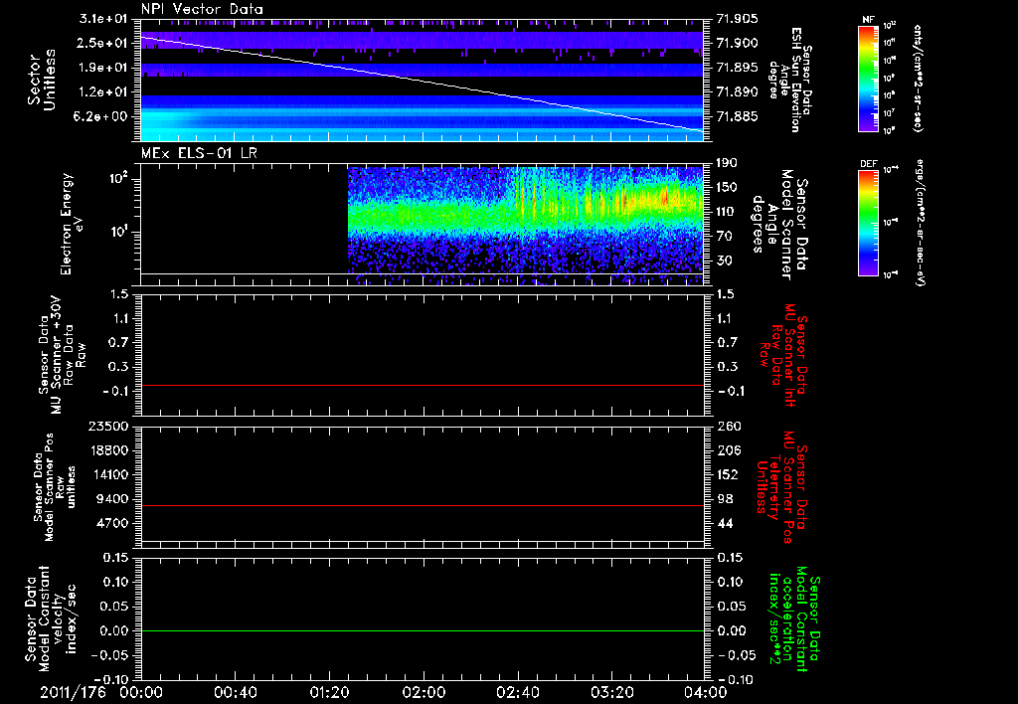Click the green constant velocity line
Image resolution: width=1018 pixels, height=704 pixels.
pyautogui.click(x=423, y=631)
